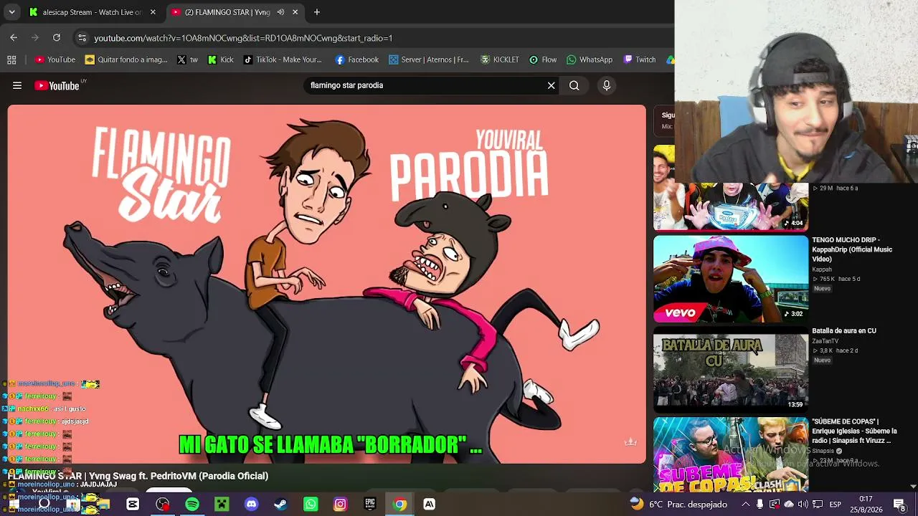Open the Twitch bookmark
This screenshot has height=516, width=918.
click(640, 59)
